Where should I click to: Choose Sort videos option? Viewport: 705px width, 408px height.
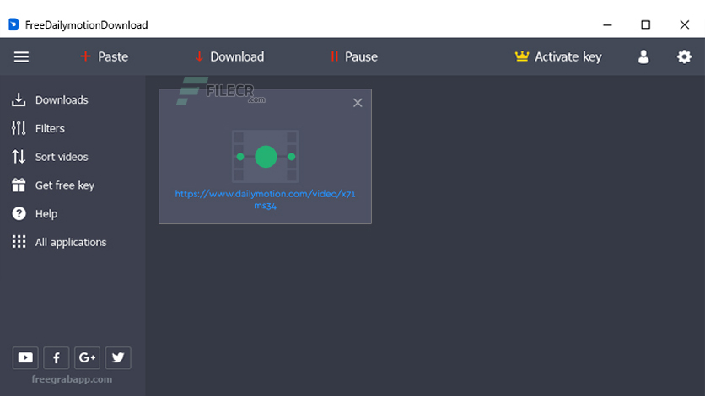point(50,157)
